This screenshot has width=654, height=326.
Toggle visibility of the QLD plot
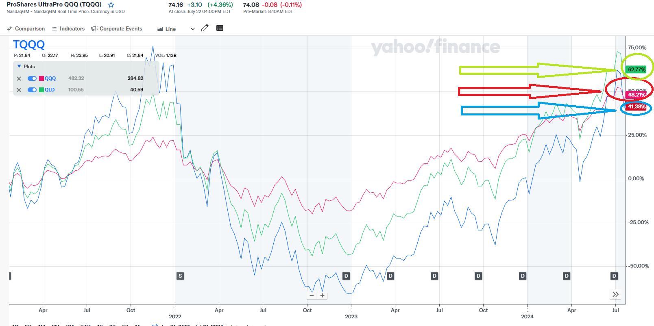[x=32, y=90]
